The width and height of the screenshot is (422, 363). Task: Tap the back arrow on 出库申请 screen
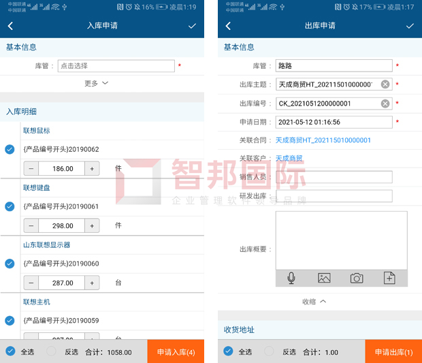tap(228, 26)
